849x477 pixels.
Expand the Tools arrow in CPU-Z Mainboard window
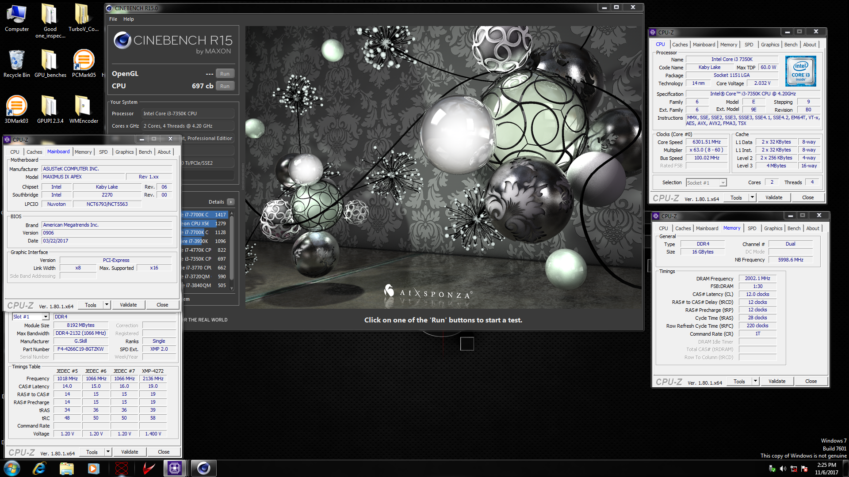[x=107, y=305]
